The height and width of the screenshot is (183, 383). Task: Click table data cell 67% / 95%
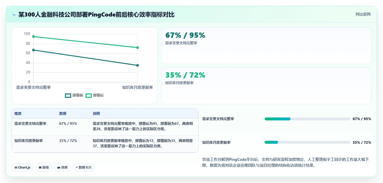68,124
